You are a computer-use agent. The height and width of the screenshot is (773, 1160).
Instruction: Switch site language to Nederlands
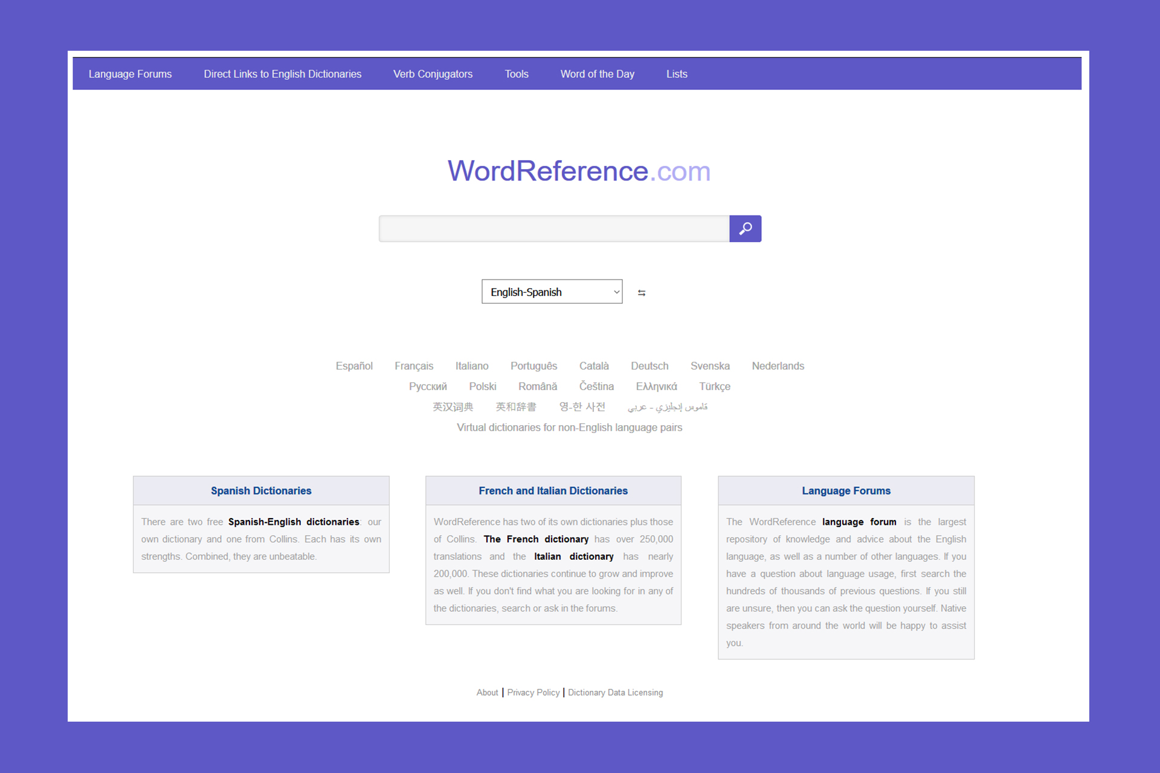coord(778,366)
